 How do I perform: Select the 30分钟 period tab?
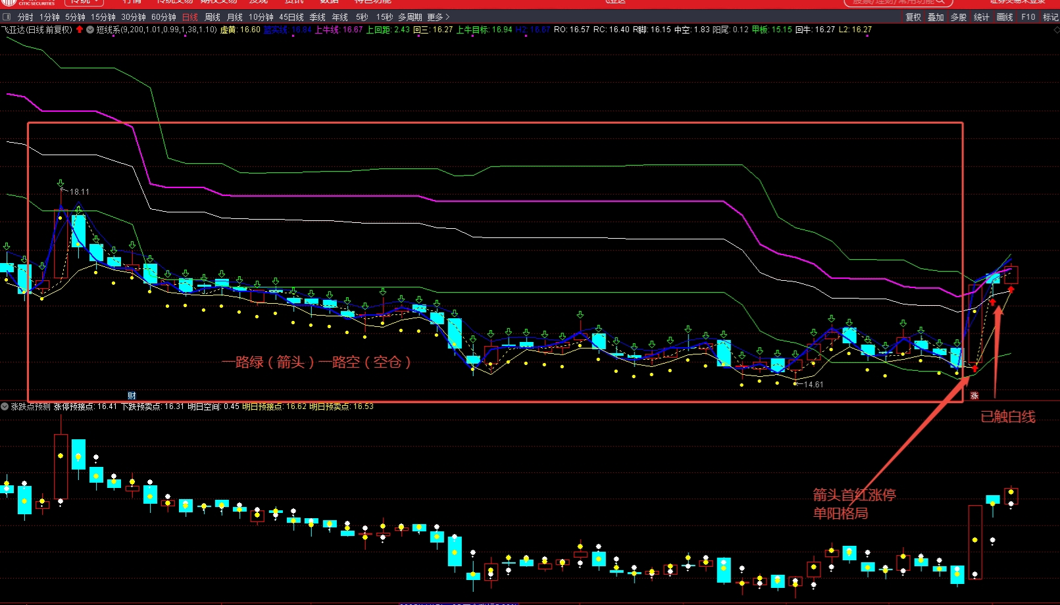[134, 17]
